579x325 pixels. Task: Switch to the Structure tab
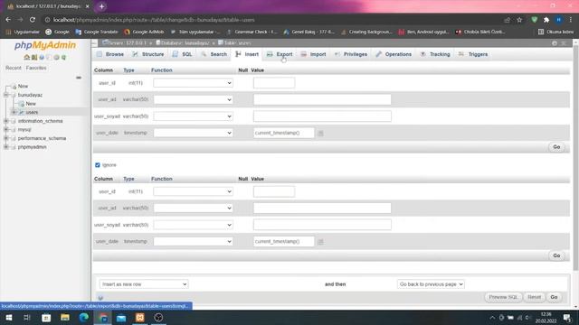148,54
